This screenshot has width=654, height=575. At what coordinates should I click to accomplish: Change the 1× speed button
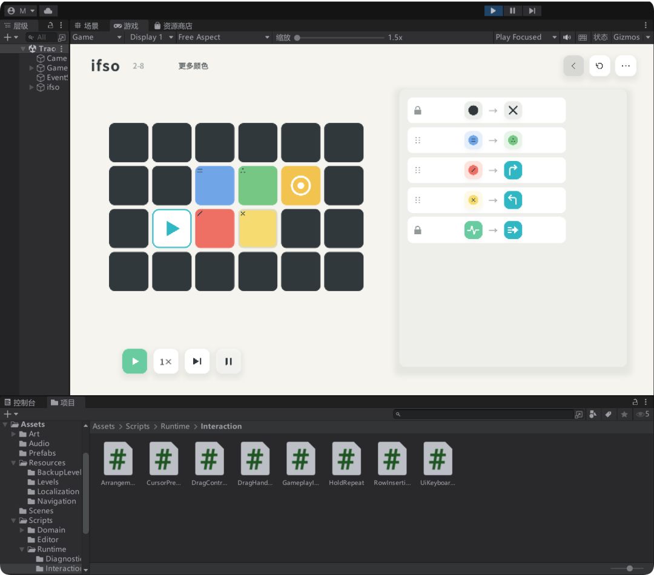[x=165, y=361]
